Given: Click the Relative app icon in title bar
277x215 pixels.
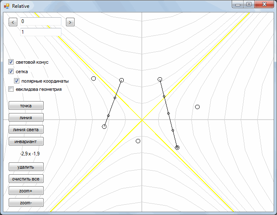Looking at the screenshot, I should click(x=7, y=6).
